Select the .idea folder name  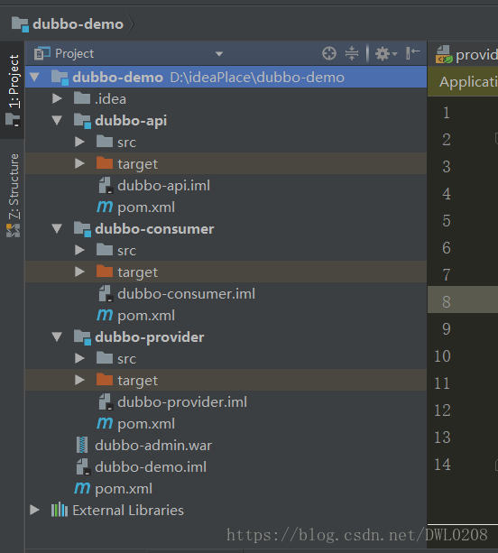[x=110, y=99]
